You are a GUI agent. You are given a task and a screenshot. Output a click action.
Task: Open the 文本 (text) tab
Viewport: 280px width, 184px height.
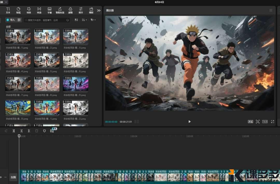coord(8,10)
